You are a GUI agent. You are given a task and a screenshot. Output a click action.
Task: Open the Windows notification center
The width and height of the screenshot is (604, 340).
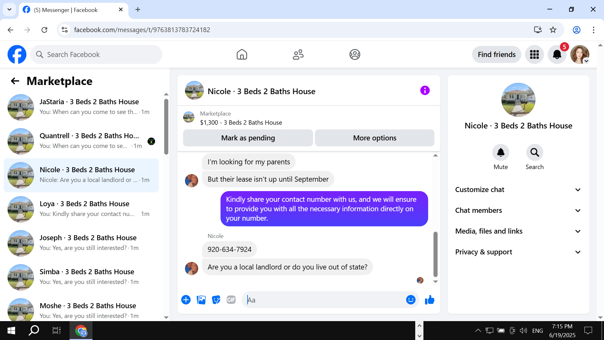pyautogui.click(x=588, y=331)
